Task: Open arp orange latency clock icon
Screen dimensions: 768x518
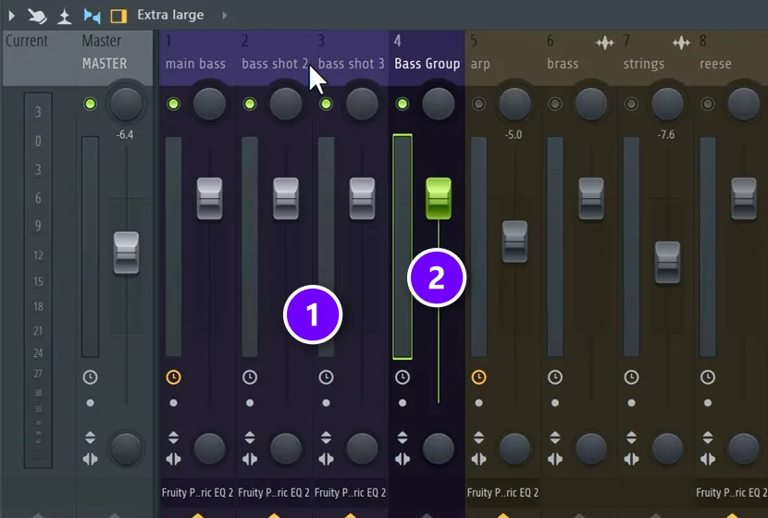Action: [x=478, y=377]
